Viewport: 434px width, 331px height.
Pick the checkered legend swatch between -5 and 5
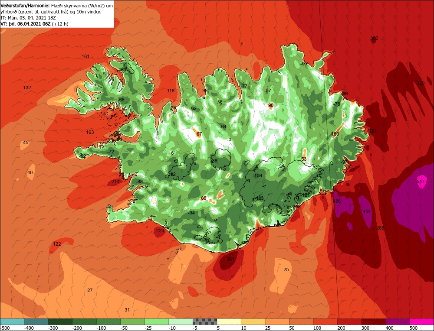coord(205,321)
